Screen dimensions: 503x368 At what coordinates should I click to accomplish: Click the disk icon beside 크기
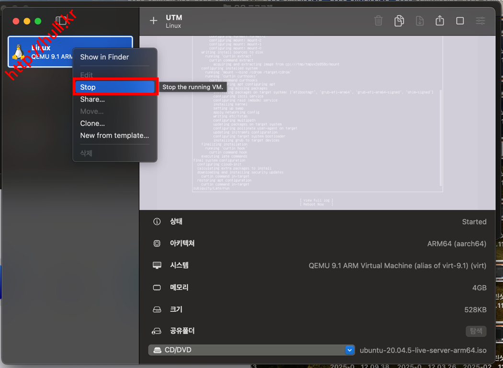point(157,310)
